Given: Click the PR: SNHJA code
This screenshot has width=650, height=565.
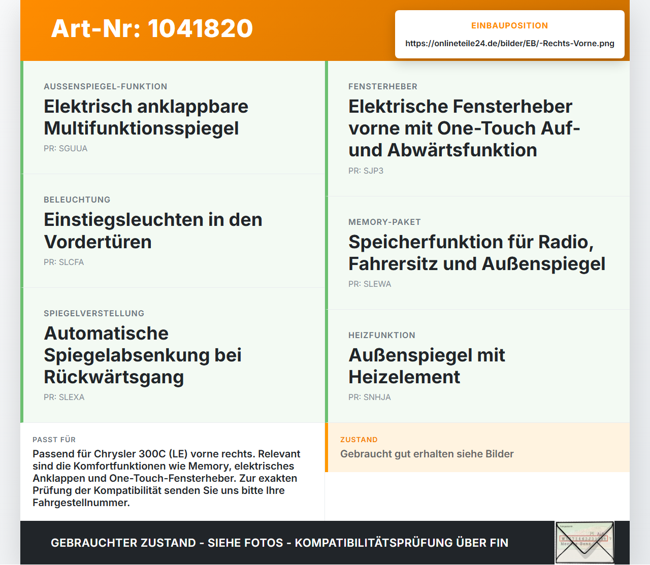Looking at the screenshot, I should pos(370,397).
